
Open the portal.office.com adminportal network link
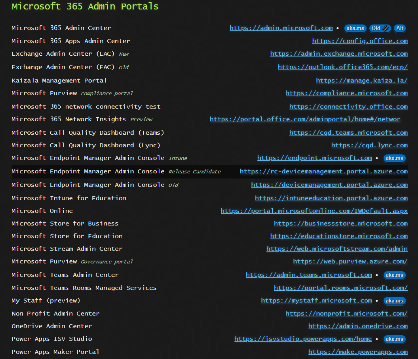click(x=307, y=119)
